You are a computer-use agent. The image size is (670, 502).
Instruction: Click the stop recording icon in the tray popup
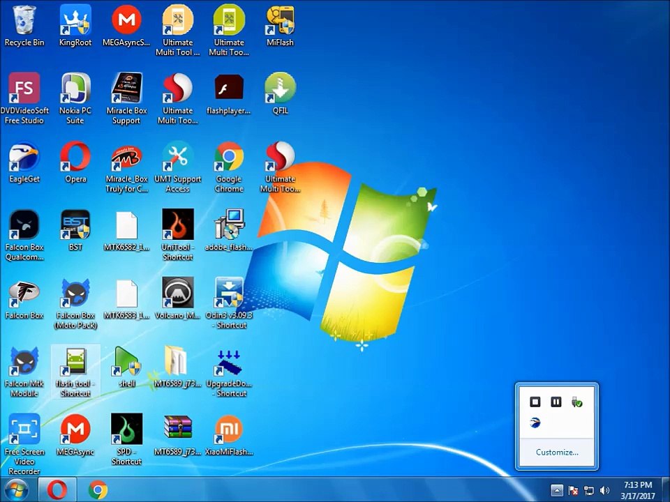[x=535, y=402]
